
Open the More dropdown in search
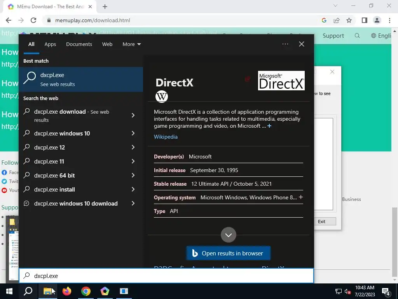click(x=131, y=44)
